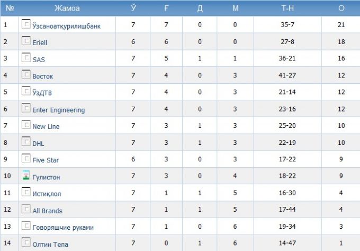Viewport: 360px width, 251px height.
Task: Click the team icon beside Ўзсаноатқурилишбанк
Action: click(26, 24)
